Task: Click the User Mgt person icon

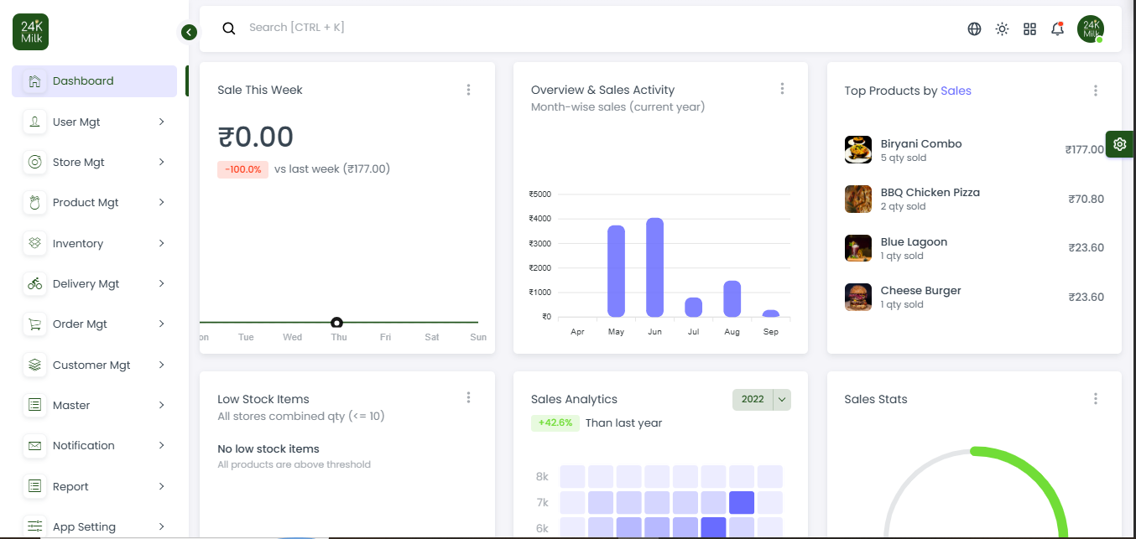Action: 34,122
